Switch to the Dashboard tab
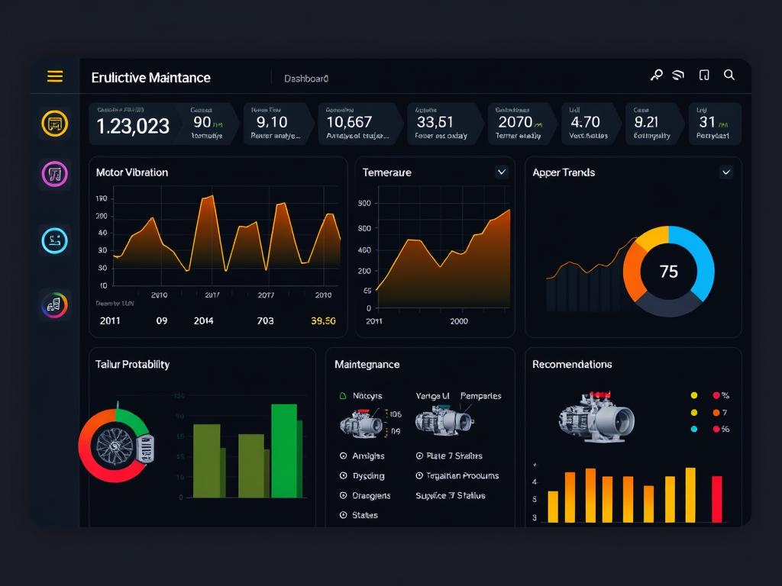This screenshot has width=782, height=586. tap(306, 79)
